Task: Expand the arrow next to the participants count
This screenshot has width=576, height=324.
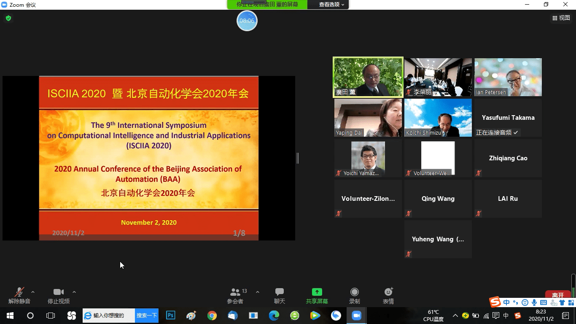Action: (x=258, y=292)
